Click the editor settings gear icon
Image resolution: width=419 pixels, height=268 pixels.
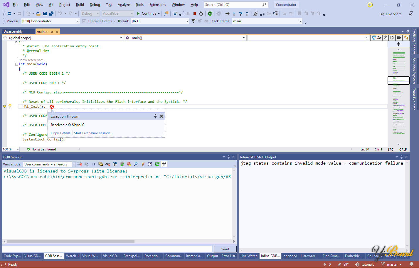[x=408, y=31]
